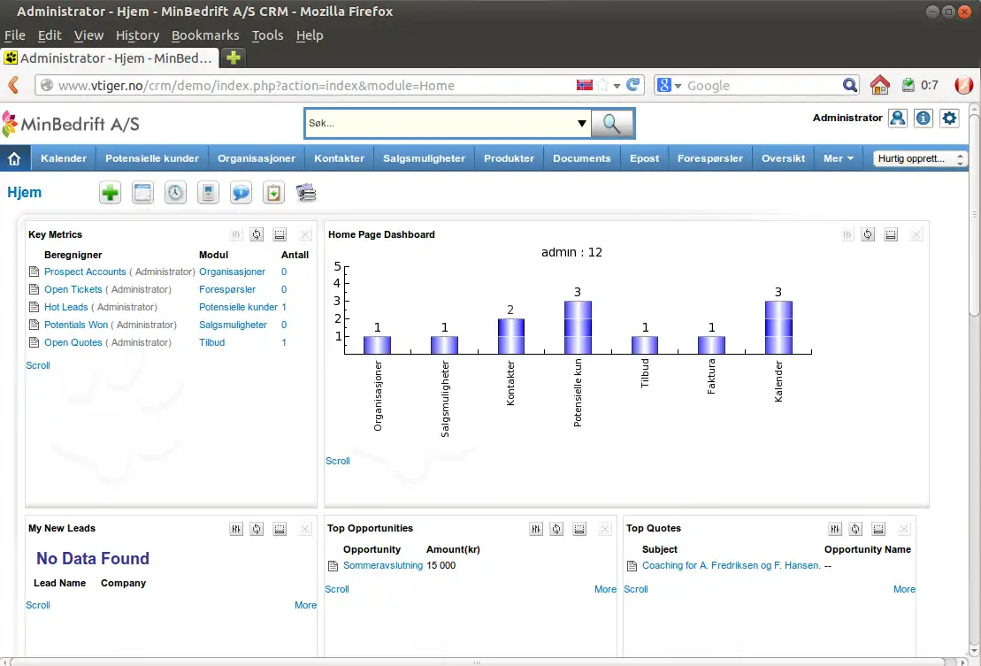Click the Google search magnifier icon

click(849, 85)
